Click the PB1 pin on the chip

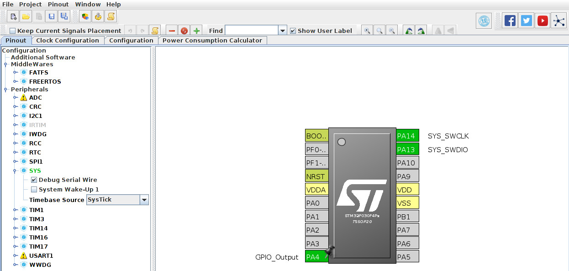coord(407,217)
